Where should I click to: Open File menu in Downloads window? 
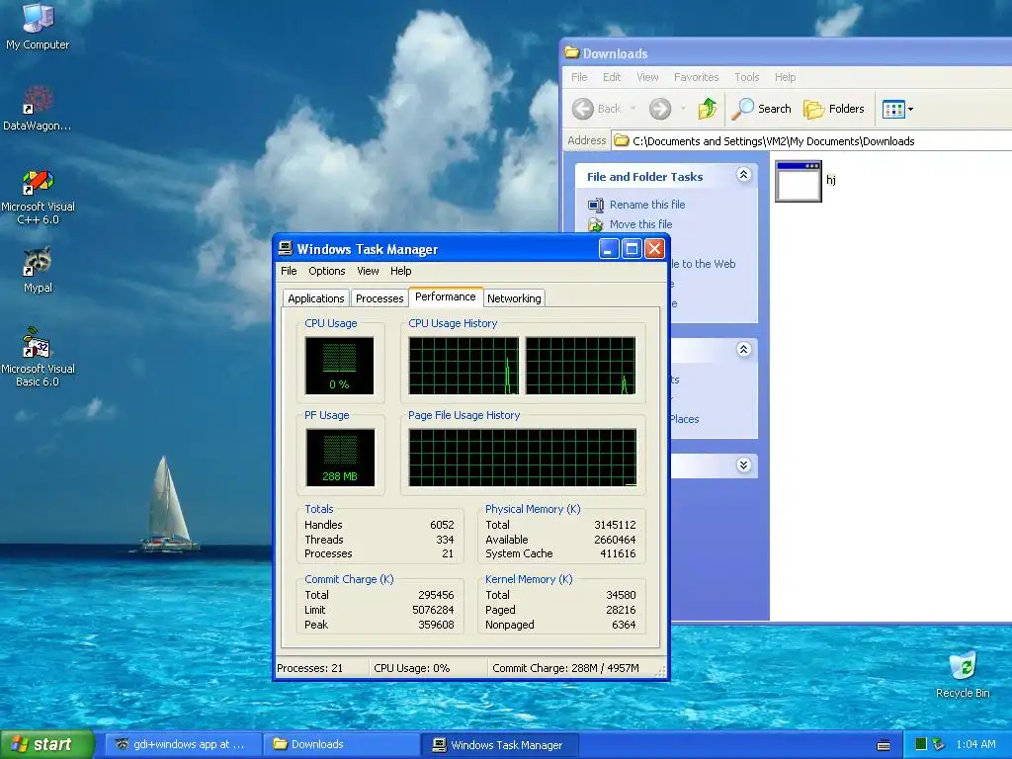tap(579, 77)
